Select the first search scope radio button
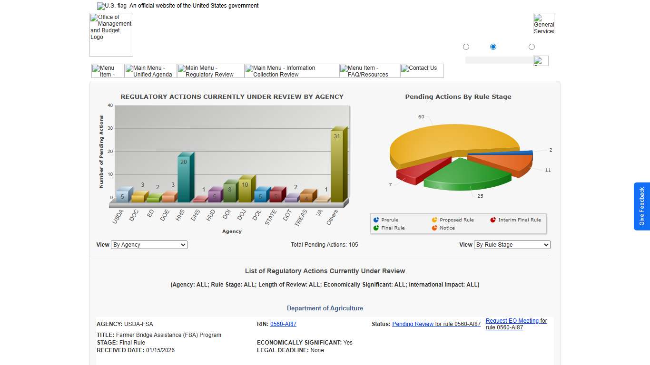 coord(466,47)
